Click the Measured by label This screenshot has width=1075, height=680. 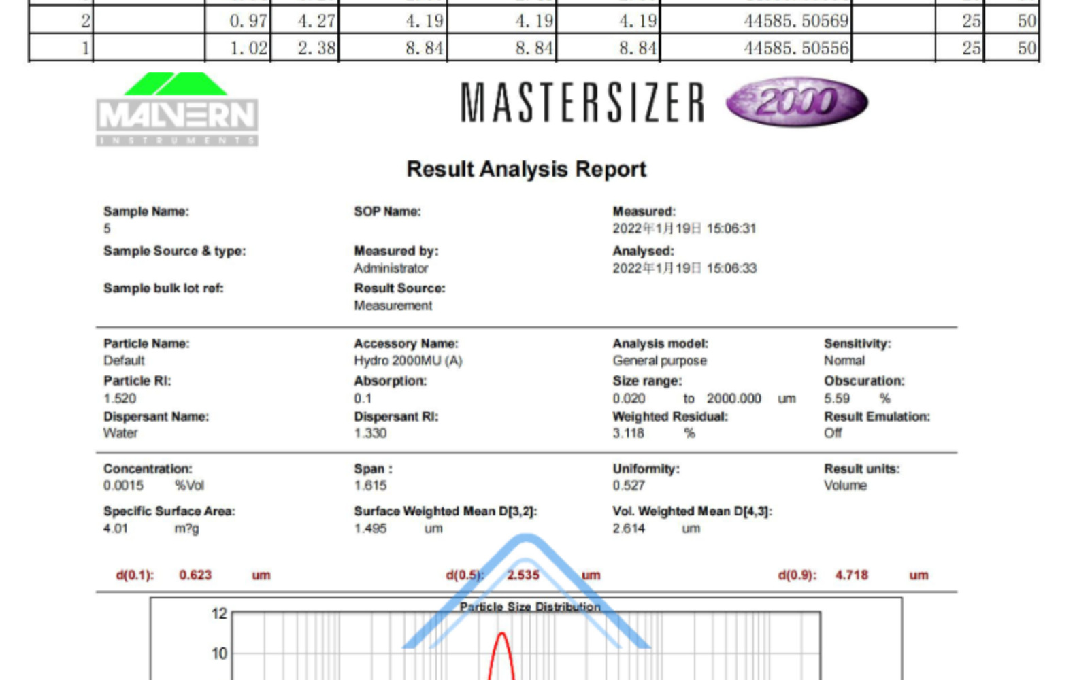click(x=396, y=251)
